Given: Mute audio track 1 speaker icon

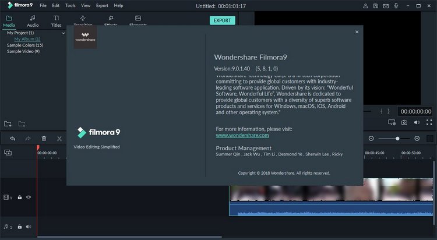Looking at the screenshot, I should [x=29, y=227].
